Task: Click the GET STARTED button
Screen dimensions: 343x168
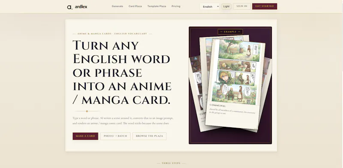Action: [x=265, y=6]
